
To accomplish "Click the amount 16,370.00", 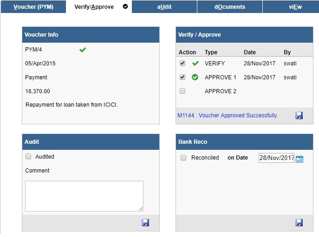I will 38,91.
